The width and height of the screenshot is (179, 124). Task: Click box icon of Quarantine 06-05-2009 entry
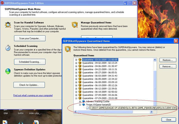(x=80, y=79)
